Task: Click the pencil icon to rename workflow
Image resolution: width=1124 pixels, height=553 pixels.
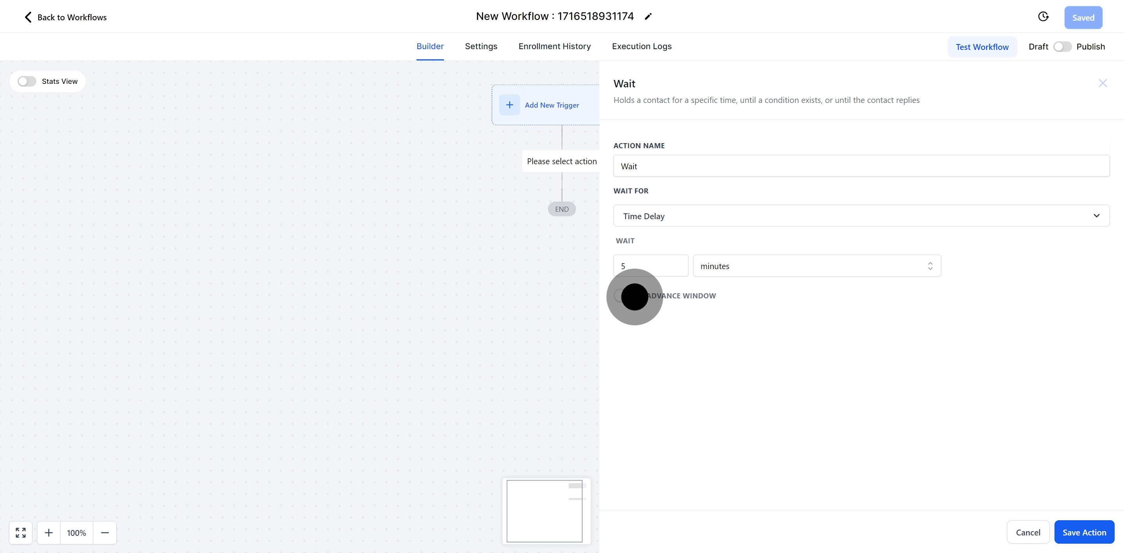Action: click(x=648, y=16)
